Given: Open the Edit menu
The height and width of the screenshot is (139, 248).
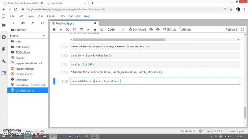Looking at the screenshot, I should [x=21, y=16].
